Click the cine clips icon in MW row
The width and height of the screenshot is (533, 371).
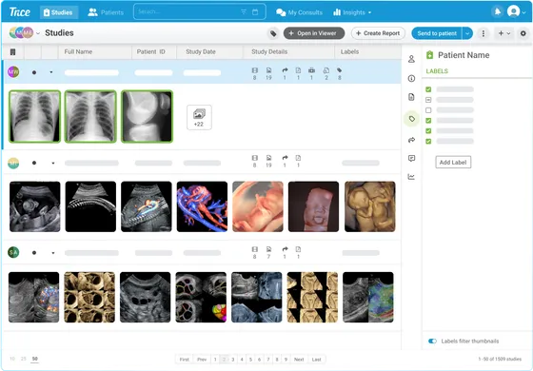(255, 70)
